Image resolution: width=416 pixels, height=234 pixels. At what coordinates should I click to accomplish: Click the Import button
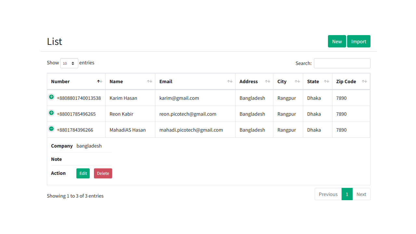pyautogui.click(x=358, y=41)
